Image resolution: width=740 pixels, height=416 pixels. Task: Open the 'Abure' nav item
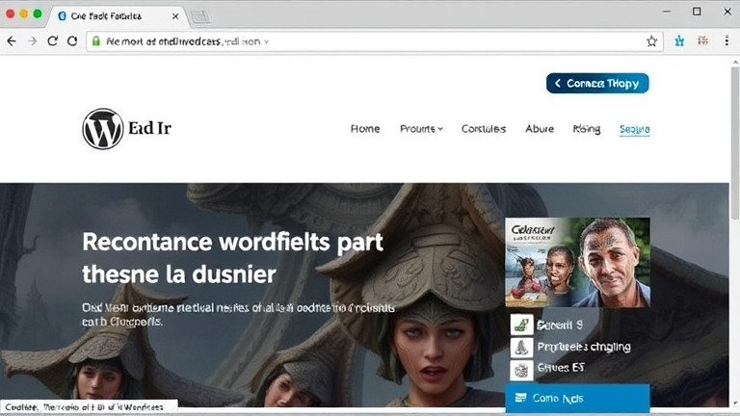click(x=540, y=129)
